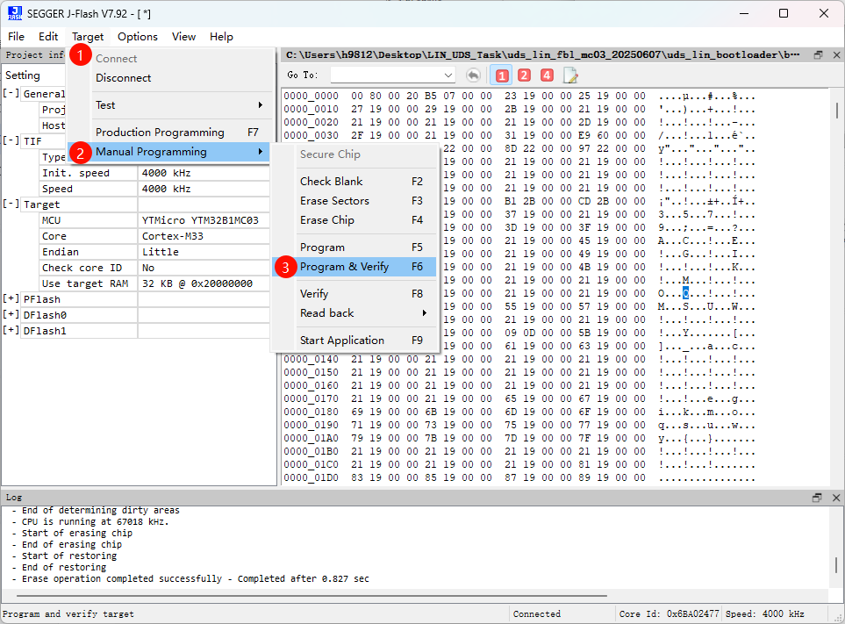This screenshot has width=845, height=624.
Task: Switch hex view to 2-byte units
Action: click(525, 75)
